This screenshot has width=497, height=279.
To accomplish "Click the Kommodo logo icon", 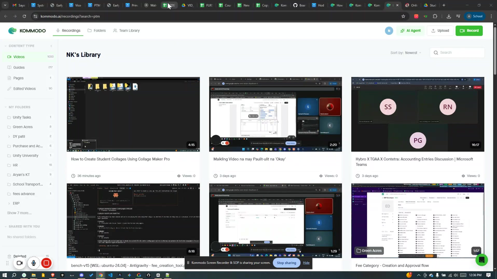I will point(12,31).
